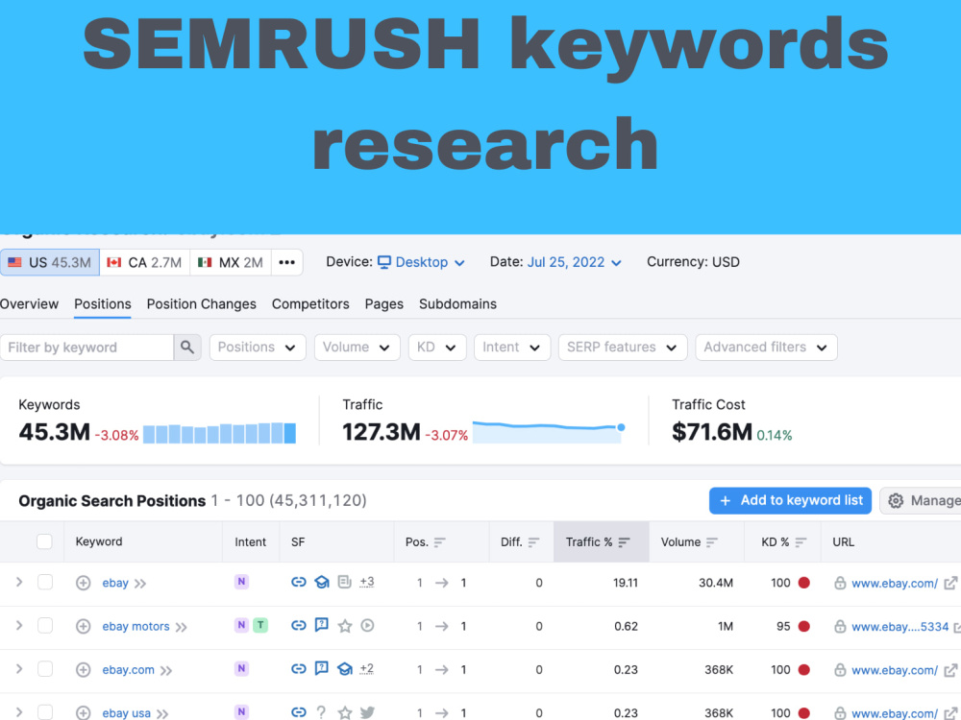Image resolution: width=961 pixels, height=720 pixels.
Task: Expand the ebay motors row details
Action: click(x=19, y=626)
